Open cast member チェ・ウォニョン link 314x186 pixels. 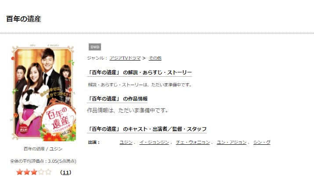193,142
